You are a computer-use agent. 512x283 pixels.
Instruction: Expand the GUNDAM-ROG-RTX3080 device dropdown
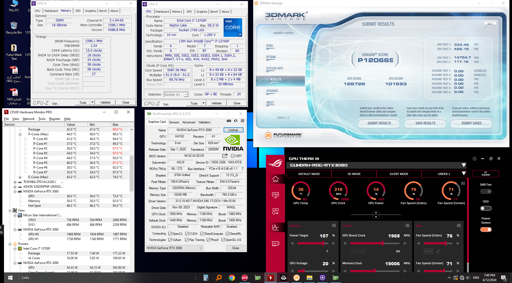464,165
